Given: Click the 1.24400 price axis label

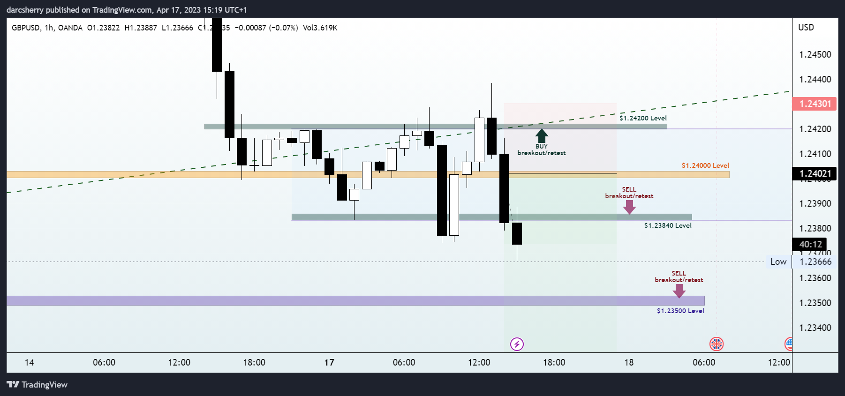Looking at the screenshot, I should coord(815,79).
